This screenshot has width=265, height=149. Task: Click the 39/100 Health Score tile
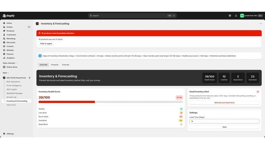(x=210, y=78)
